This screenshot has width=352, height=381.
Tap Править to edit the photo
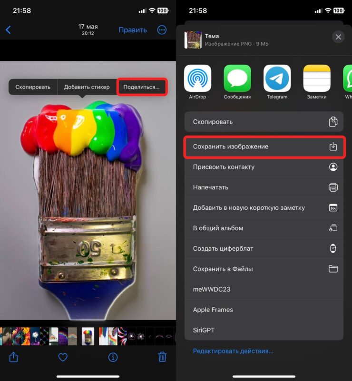click(x=133, y=30)
